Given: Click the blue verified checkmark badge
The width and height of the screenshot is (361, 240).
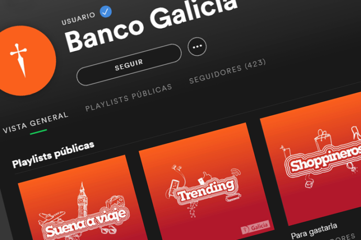Looking at the screenshot, I should click(x=106, y=11).
